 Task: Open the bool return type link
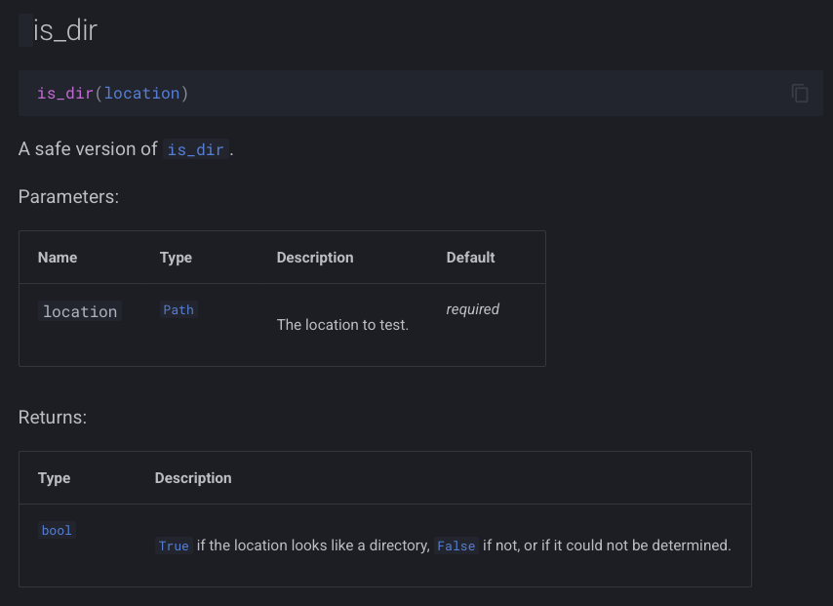(x=57, y=531)
